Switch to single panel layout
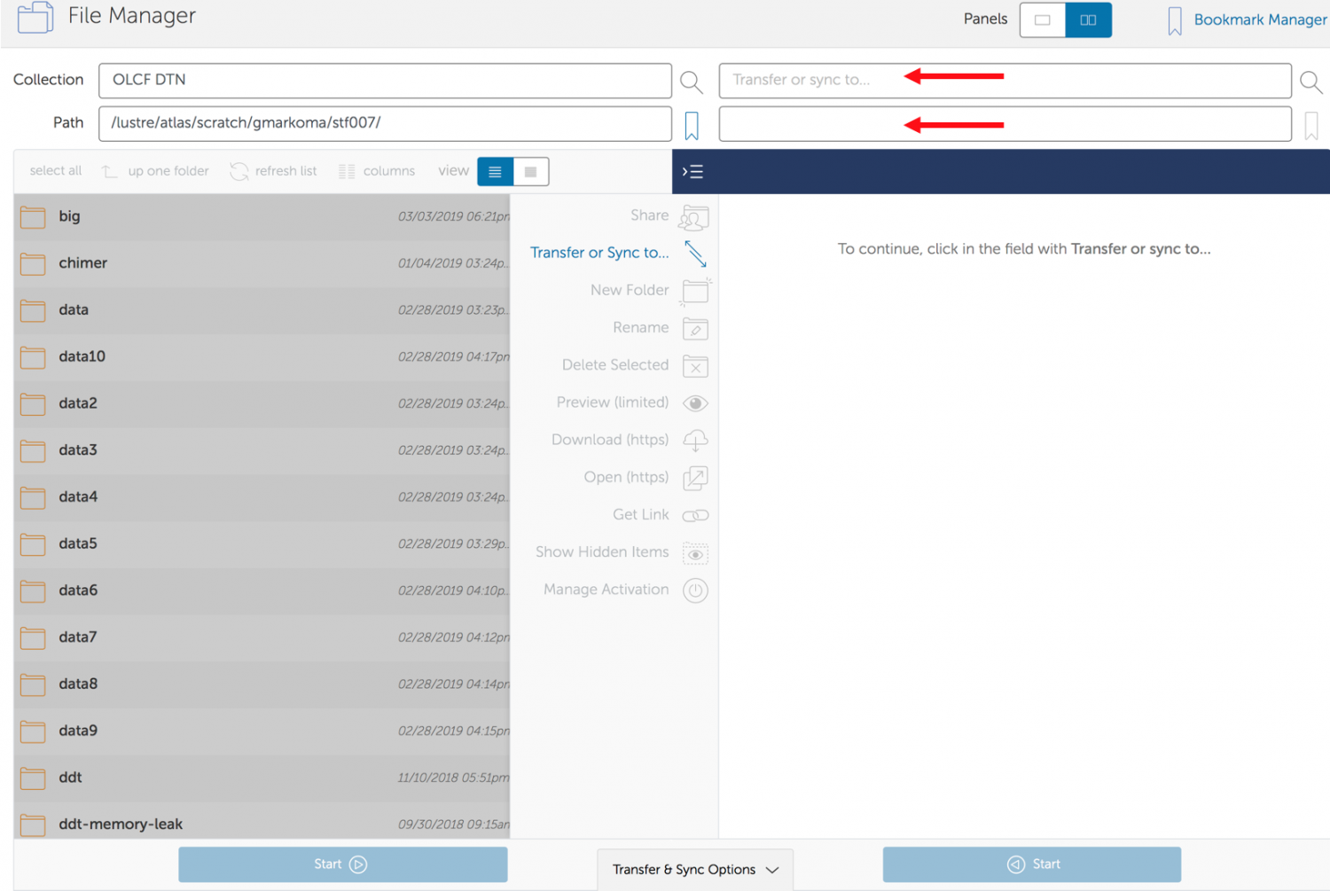 tap(1043, 20)
